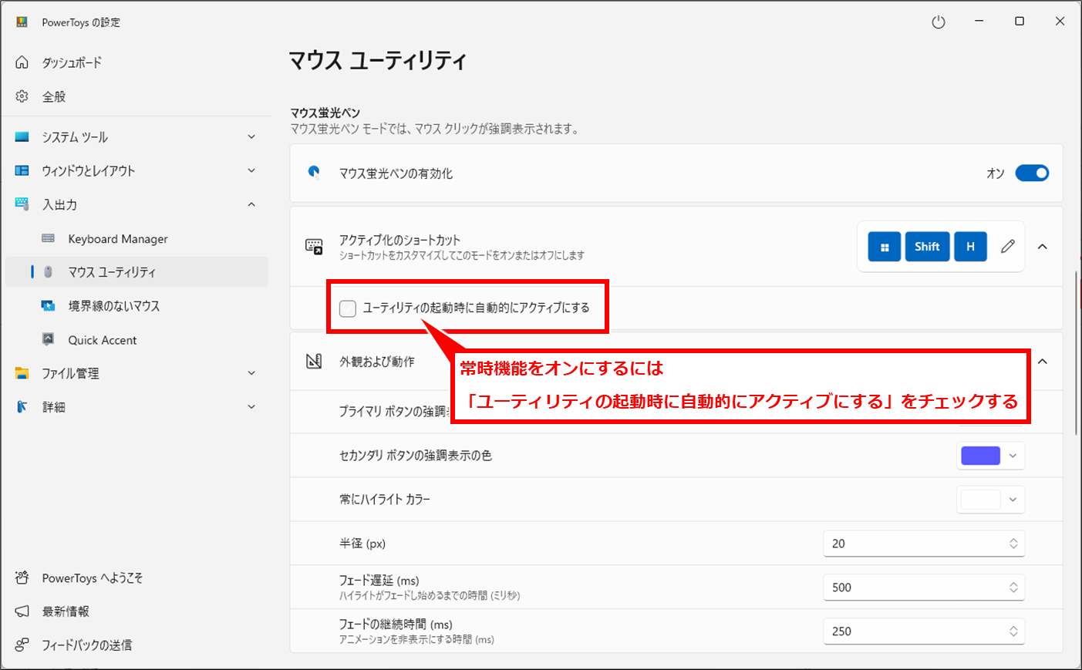Open the ダッシュボード page

click(136, 62)
